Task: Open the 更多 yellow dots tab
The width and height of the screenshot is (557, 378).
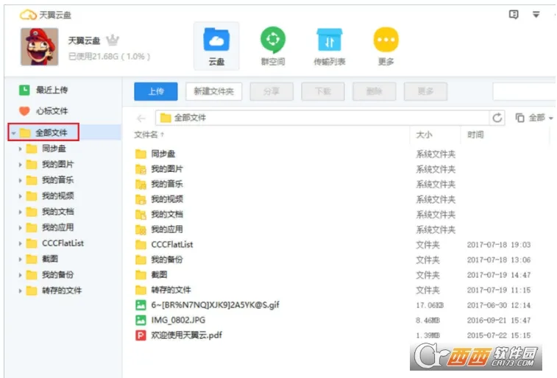Action: click(386, 46)
